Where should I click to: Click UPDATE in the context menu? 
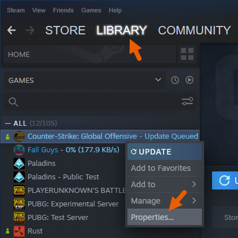click(165, 152)
